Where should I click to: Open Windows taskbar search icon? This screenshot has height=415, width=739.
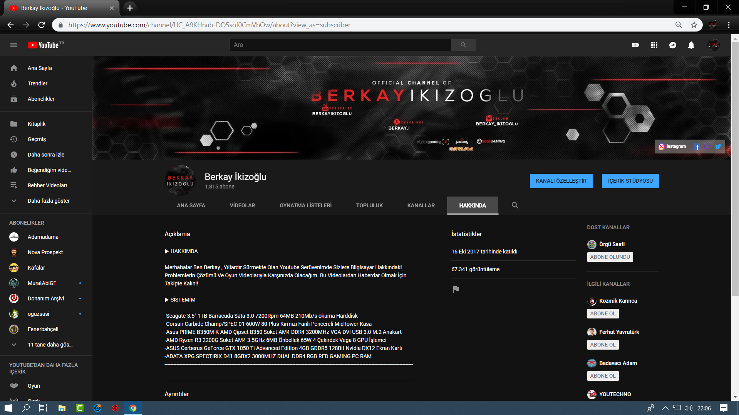click(x=26, y=408)
